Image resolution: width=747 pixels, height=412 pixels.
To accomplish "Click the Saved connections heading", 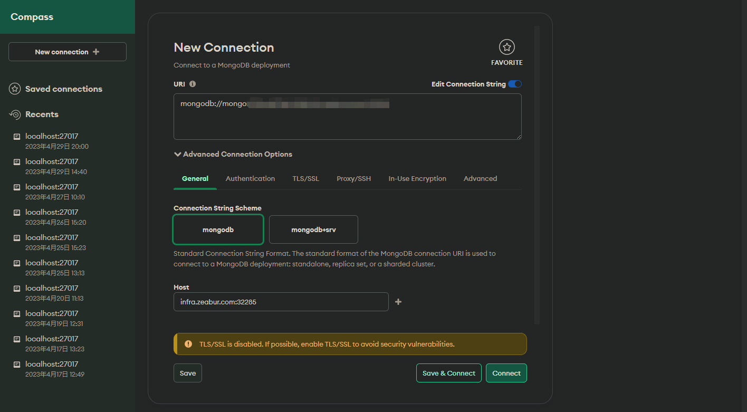I will pyautogui.click(x=64, y=89).
